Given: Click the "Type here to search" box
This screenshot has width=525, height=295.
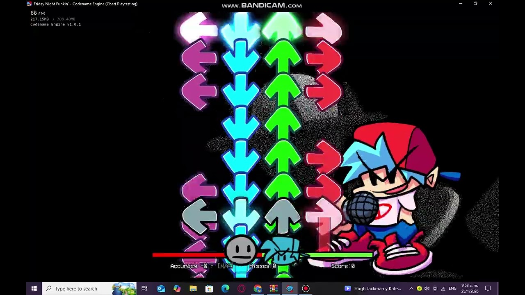Looking at the screenshot, I should coord(89,288).
